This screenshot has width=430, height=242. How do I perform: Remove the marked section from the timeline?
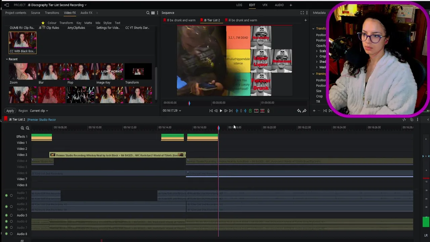256,111
